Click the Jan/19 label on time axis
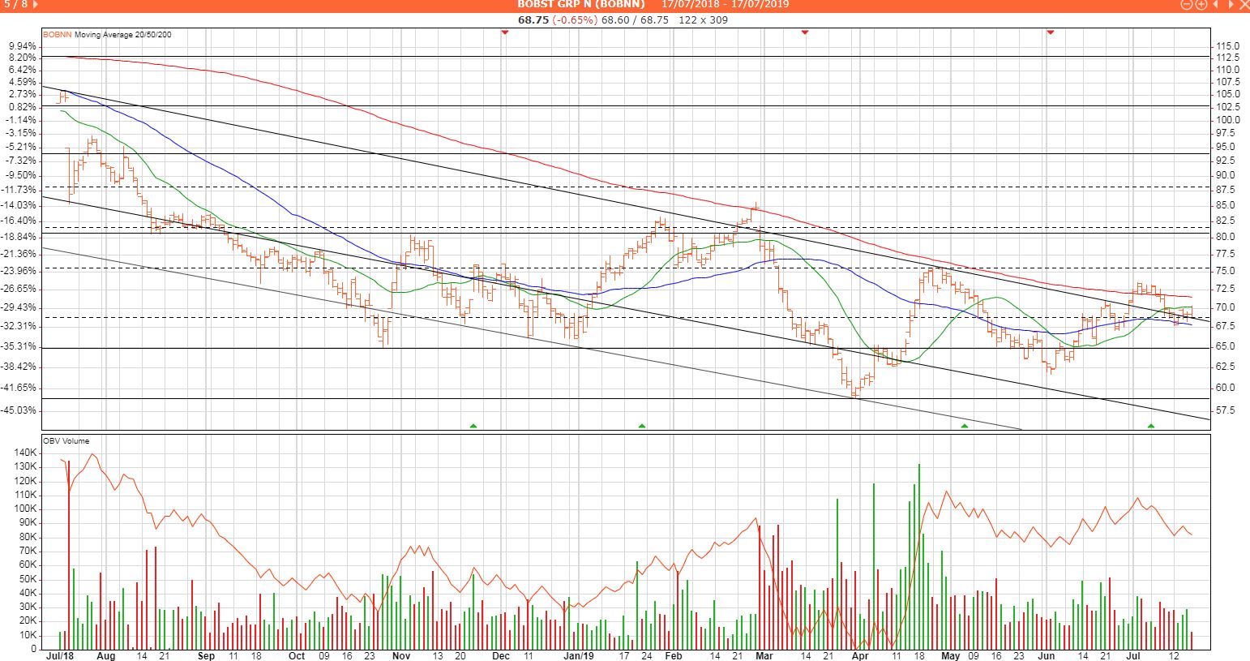This screenshot has height=661, width=1250. click(x=579, y=655)
